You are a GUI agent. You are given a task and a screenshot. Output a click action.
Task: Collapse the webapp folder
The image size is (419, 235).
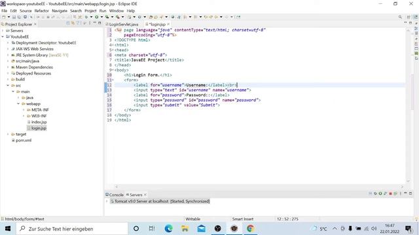[x=18, y=104]
